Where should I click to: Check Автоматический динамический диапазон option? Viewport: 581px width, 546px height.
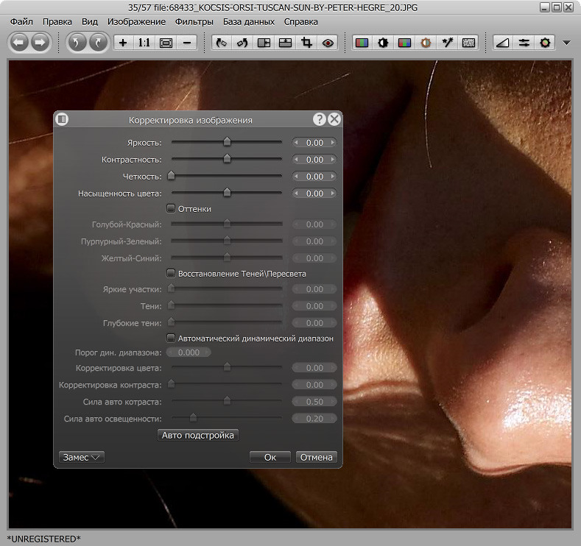pos(171,338)
